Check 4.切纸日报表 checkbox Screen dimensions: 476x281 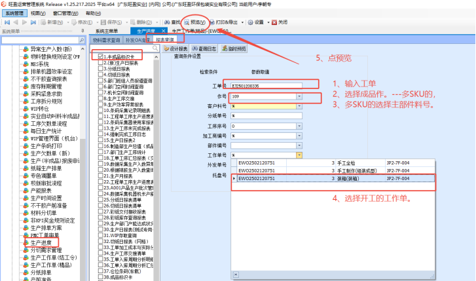100,75
